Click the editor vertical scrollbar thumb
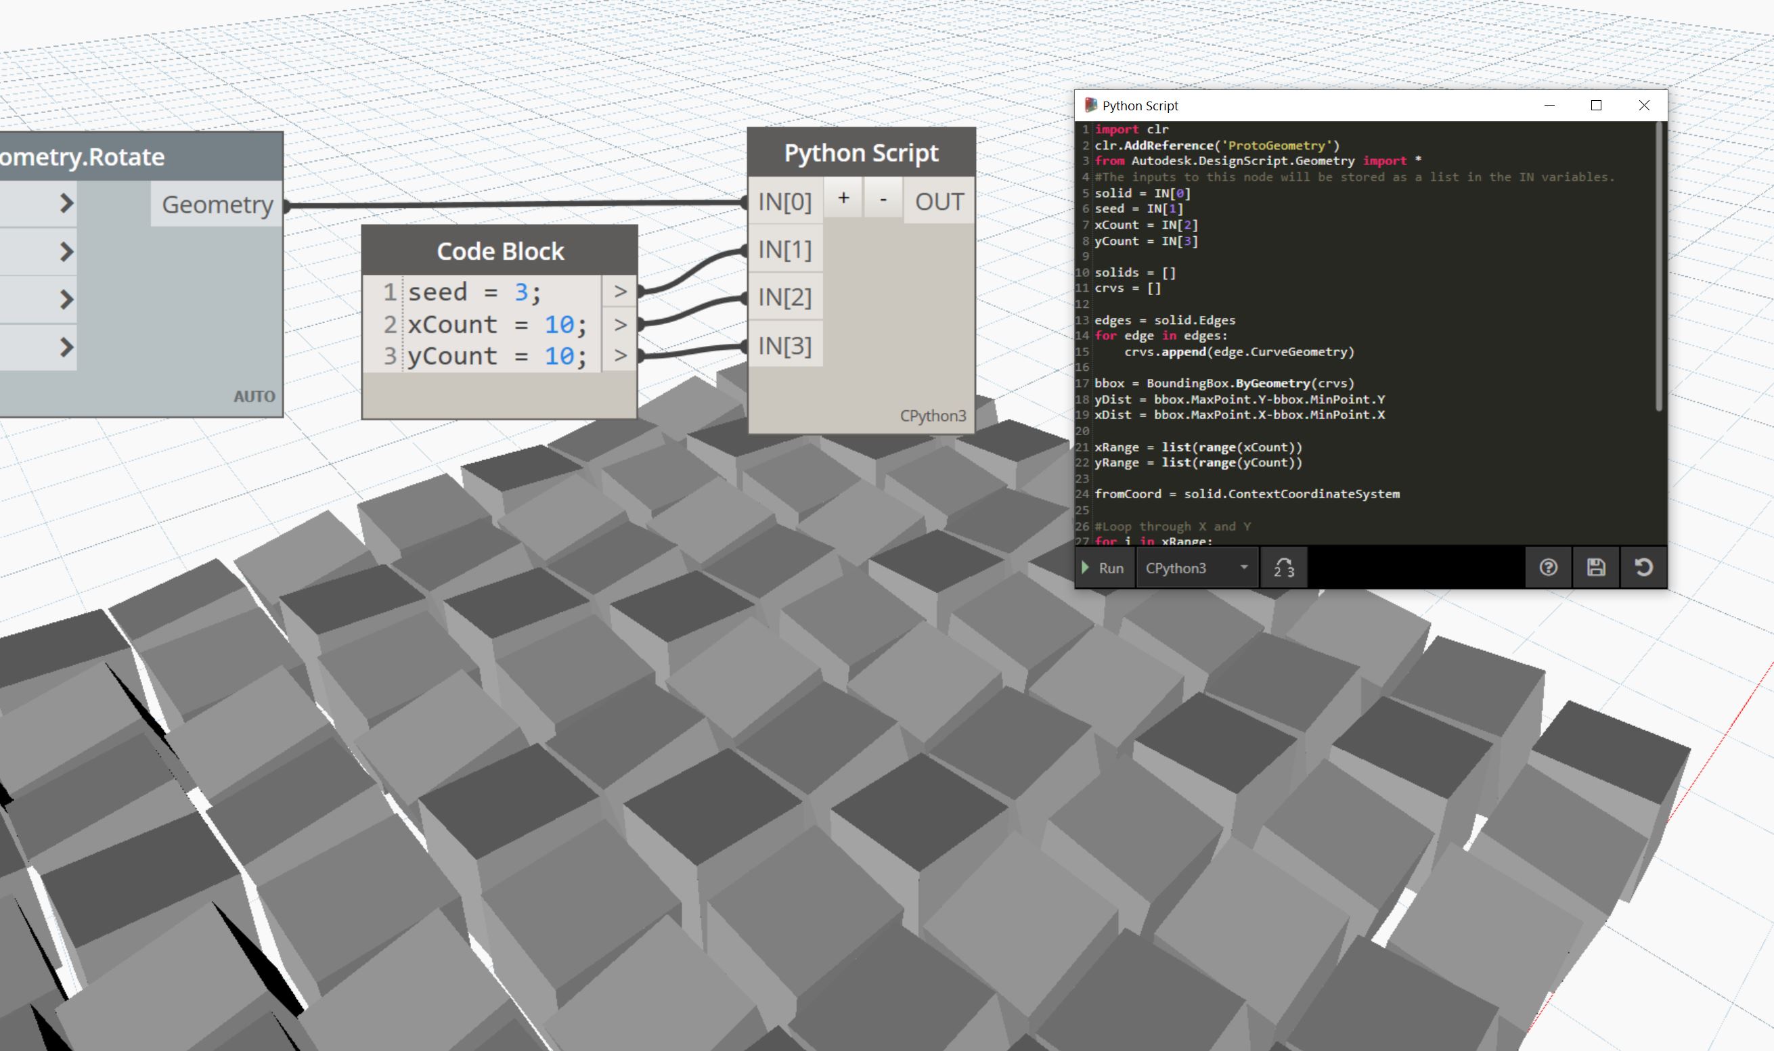Screen dimensions: 1774x1051 (x=1658, y=265)
